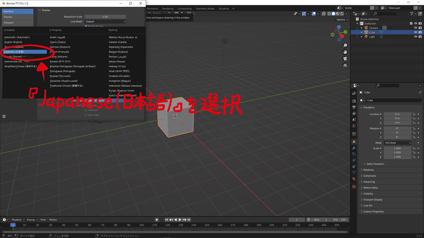This screenshot has width=424, height=238.
Task: Choose German (Deutsch) language entry
Action: pyautogui.click(x=60, y=47)
